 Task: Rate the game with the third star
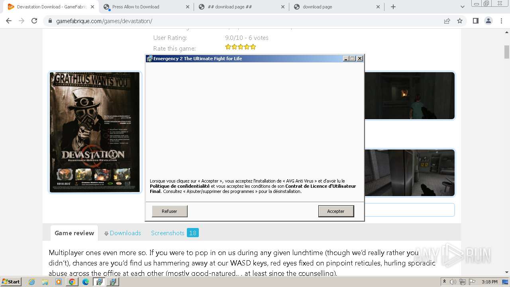241,47
